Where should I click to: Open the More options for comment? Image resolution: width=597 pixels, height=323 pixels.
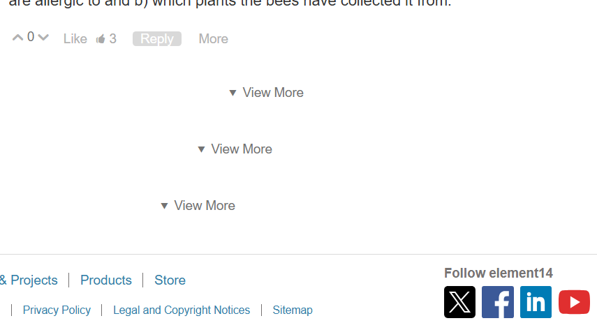213,39
